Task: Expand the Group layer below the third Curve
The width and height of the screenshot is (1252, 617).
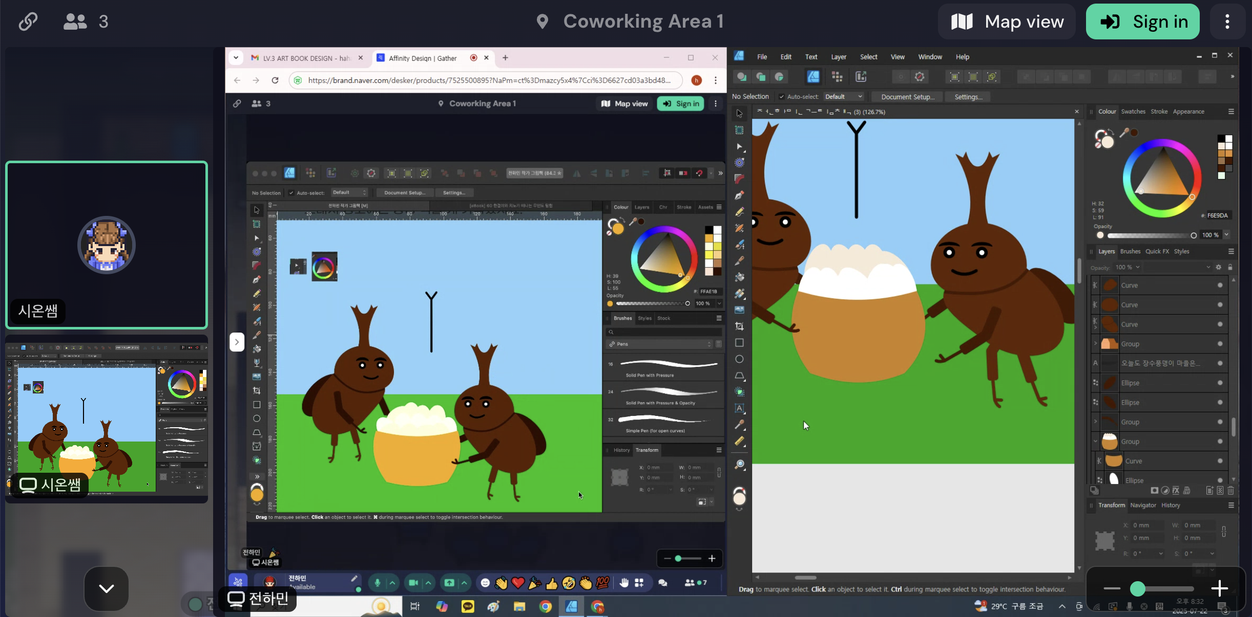Action: (x=1095, y=343)
